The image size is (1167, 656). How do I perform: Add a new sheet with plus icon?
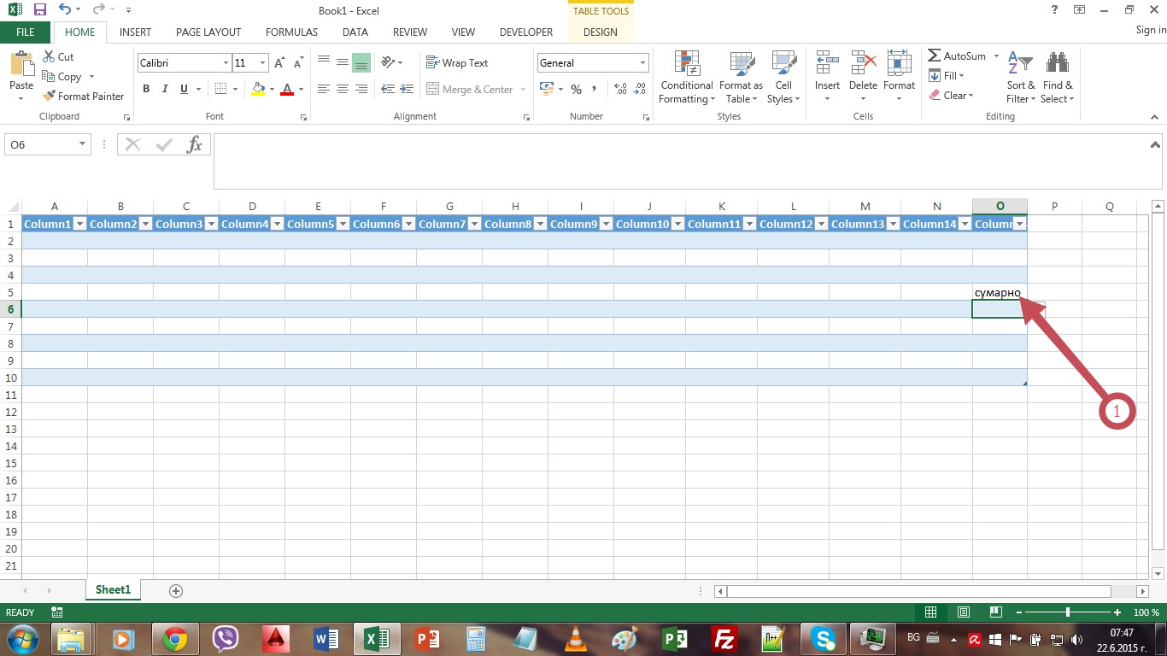176,590
